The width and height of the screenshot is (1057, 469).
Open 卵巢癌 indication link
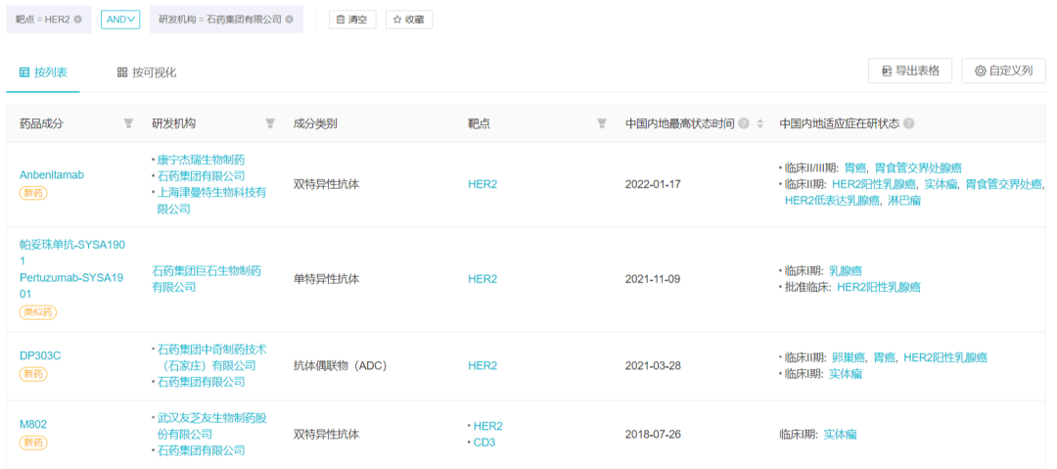coord(849,357)
